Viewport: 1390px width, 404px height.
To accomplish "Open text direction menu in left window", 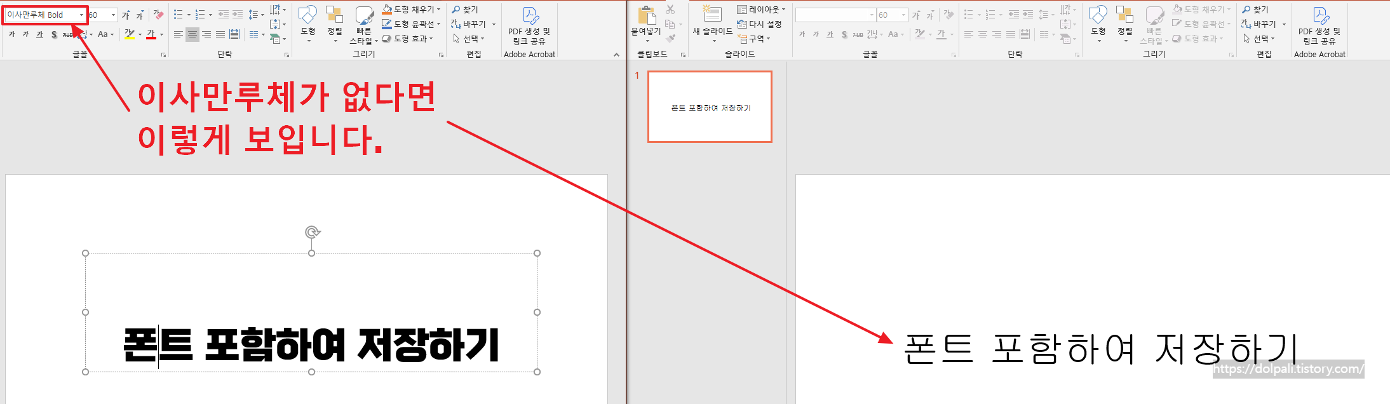I will click(278, 10).
